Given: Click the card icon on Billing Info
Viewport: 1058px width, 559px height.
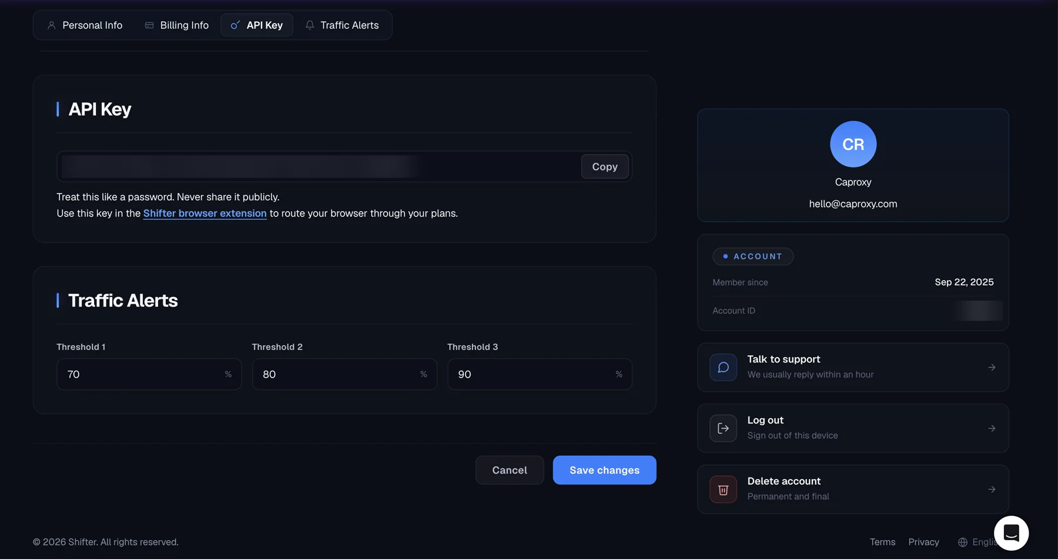Looking at the screenshot, I should 149,25.
